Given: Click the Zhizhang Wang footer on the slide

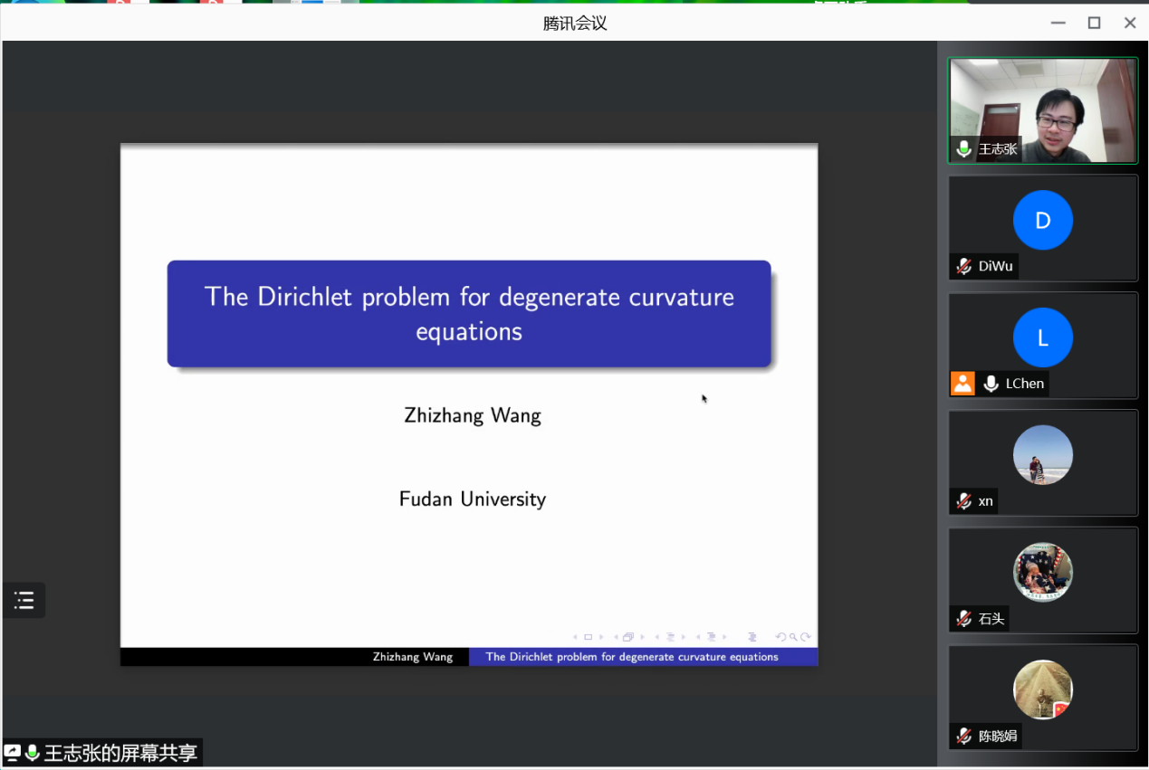Looking at the screenshot, I should tap(413, 657).
